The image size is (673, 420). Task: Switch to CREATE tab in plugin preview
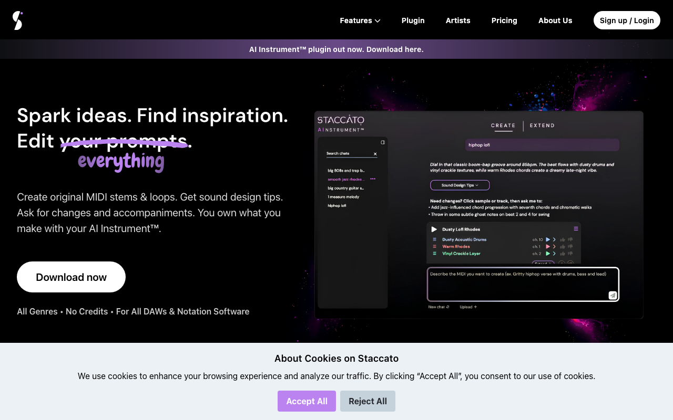click(503, 125)
